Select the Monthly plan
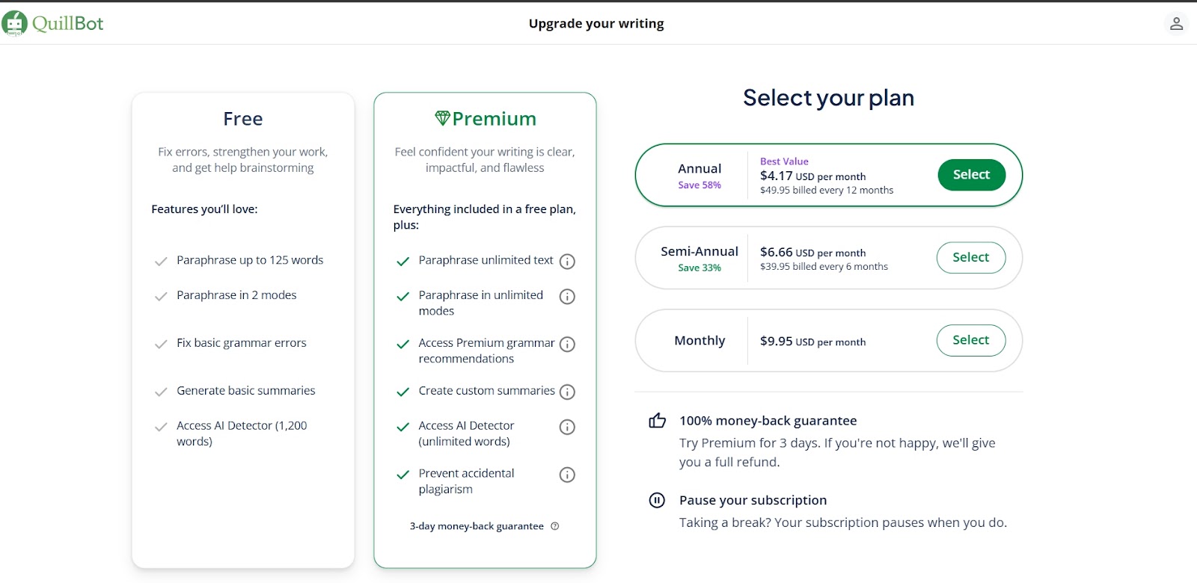1197x583 pixels. [x=971, y=340]
